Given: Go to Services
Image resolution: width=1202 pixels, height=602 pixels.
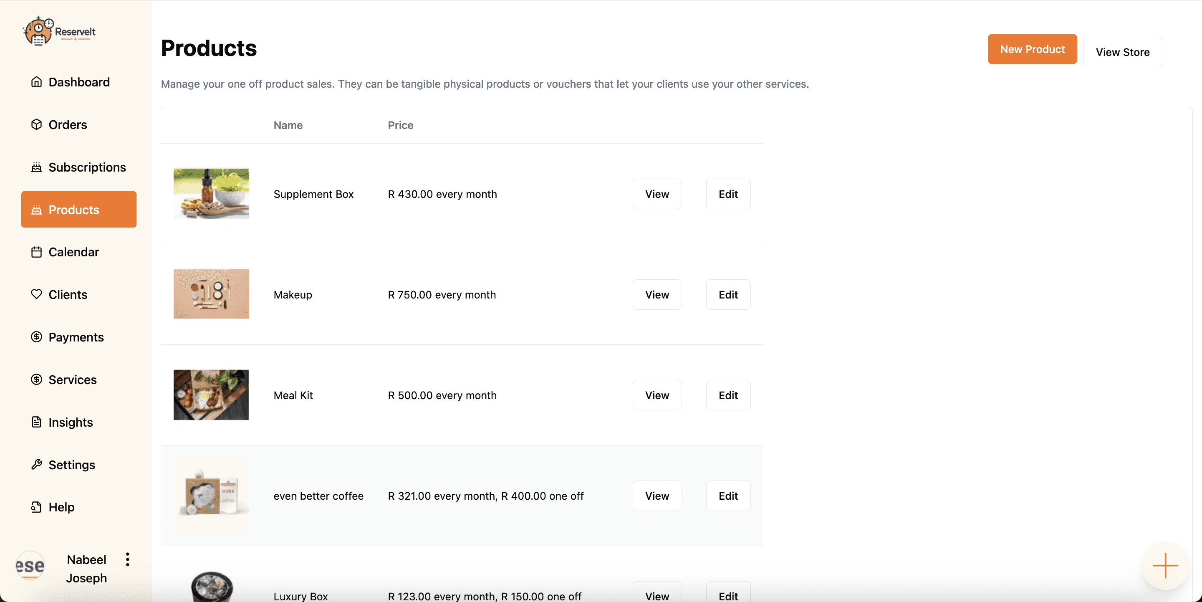Looking at the screenshot, I should click(79, 379).
